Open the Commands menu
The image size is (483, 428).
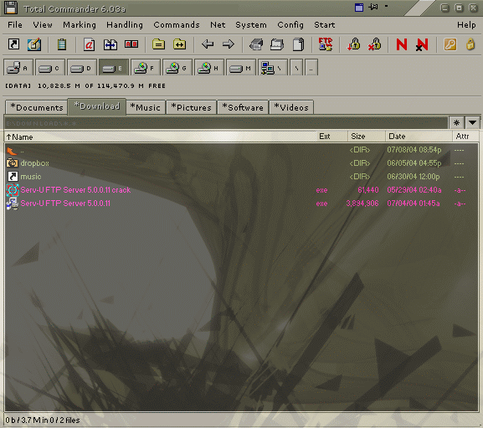pyautogui.click(x=177, y=24)
